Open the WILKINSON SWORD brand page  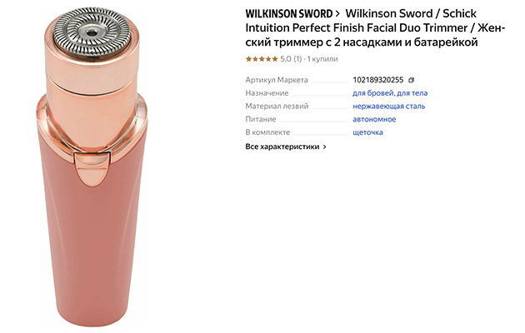coord(288,14)
